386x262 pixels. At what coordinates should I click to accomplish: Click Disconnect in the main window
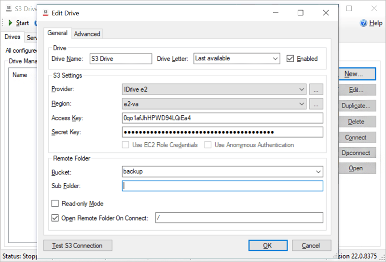tap(357, 153)
